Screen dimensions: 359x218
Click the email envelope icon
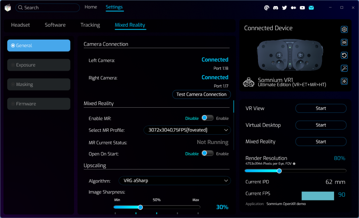point(311,8)
